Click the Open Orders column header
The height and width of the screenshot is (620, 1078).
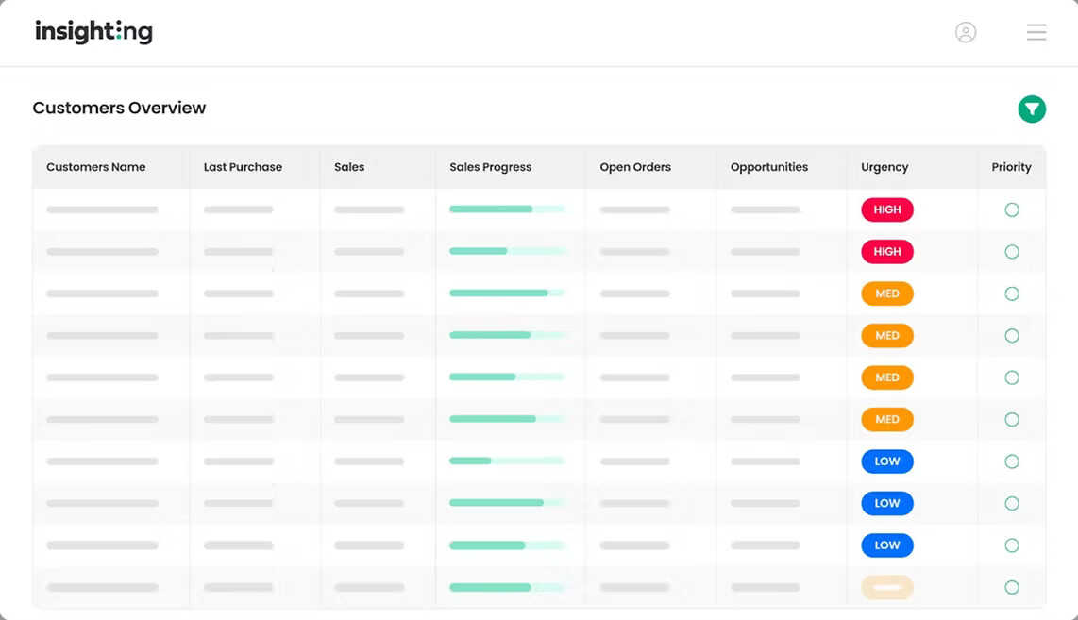click(634, 167)
